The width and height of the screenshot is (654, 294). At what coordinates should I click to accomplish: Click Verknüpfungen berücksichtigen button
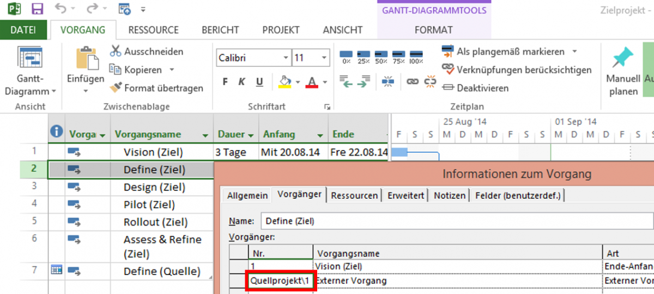pos(517,70)
